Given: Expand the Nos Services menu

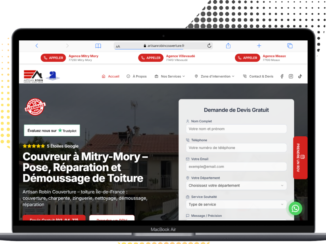Looking at the screenshot, I should pos(170,76).
